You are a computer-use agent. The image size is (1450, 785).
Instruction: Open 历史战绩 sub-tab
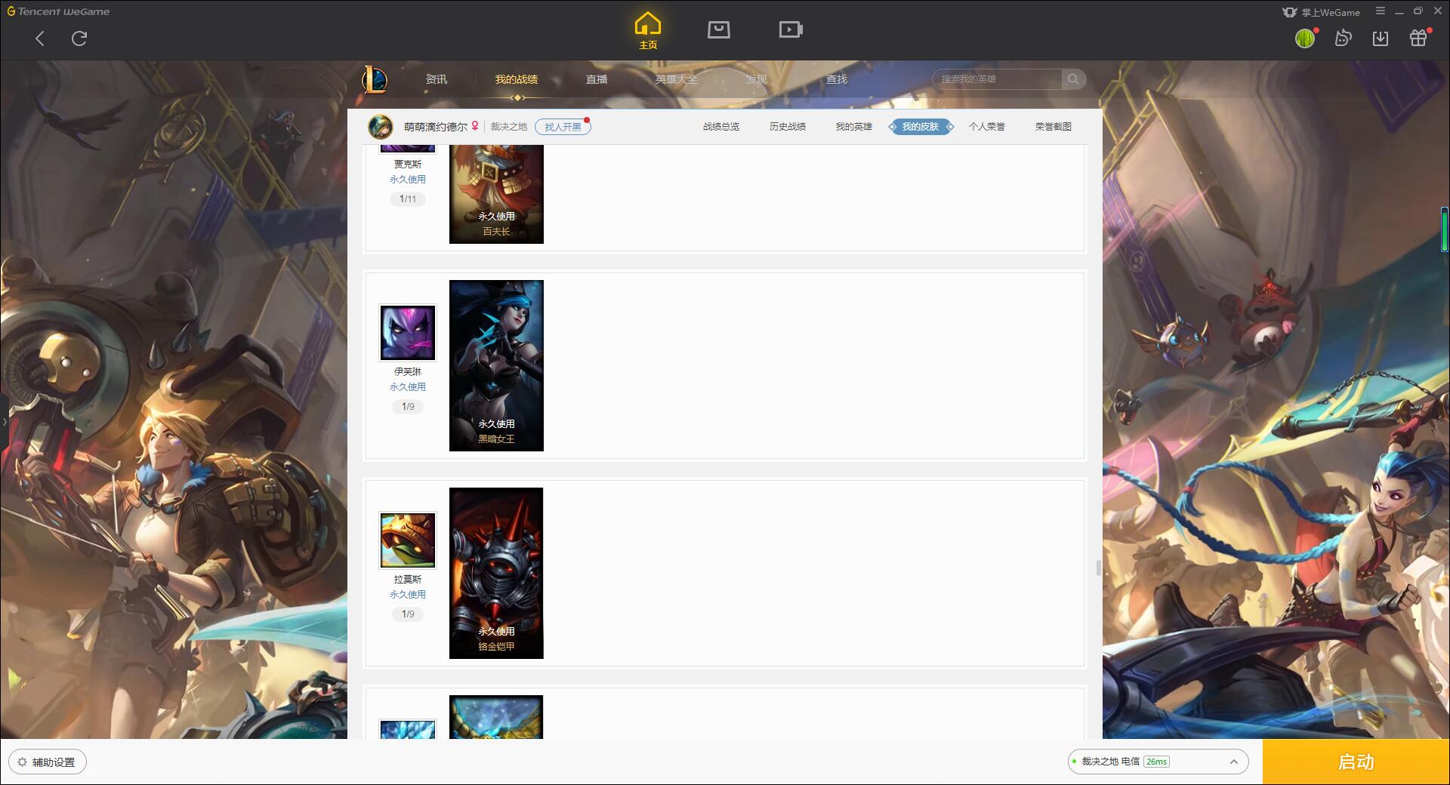[x=788, y=127]
